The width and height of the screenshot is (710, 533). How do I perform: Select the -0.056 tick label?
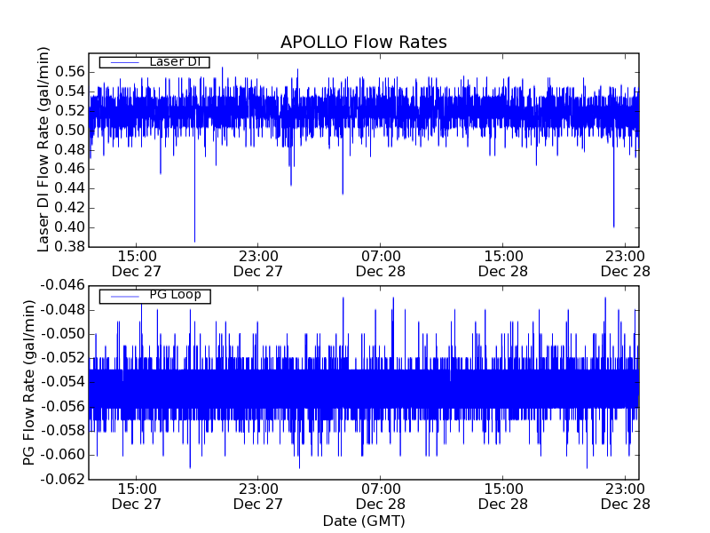(x=62, y=407)
